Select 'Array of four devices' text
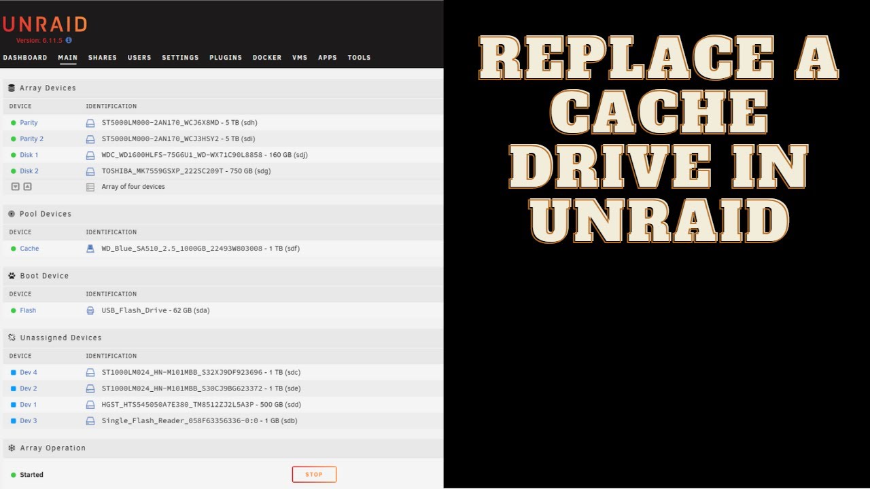 click(133, 187)
